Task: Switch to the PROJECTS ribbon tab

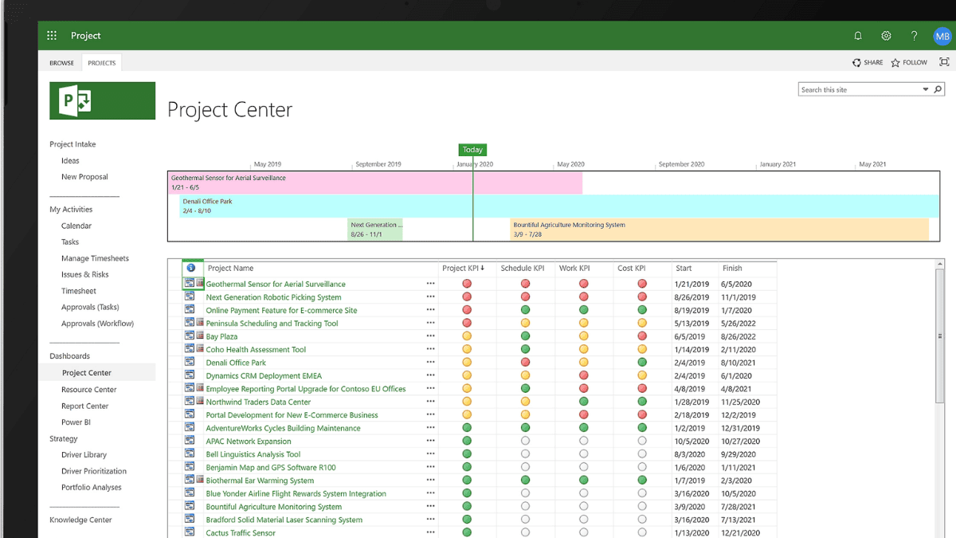Action: (101, 61)
